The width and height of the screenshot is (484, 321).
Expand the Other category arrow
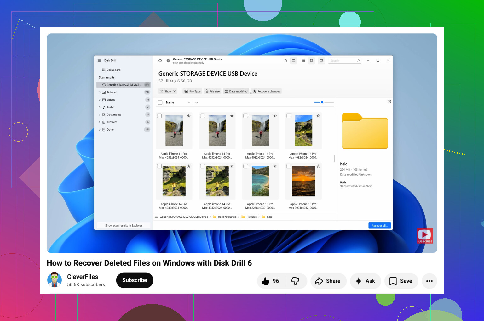tap(100, 130)
